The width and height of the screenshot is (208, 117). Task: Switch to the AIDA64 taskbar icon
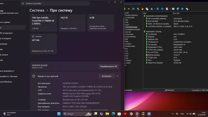point(149,114)
